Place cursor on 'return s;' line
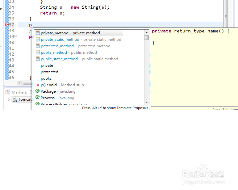The height and width of the screenshot is (190, 238). tap(52, 13)
